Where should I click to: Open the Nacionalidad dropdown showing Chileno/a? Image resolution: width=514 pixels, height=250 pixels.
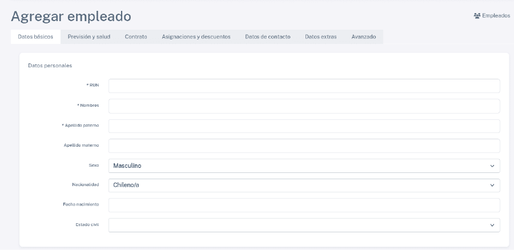304,185
